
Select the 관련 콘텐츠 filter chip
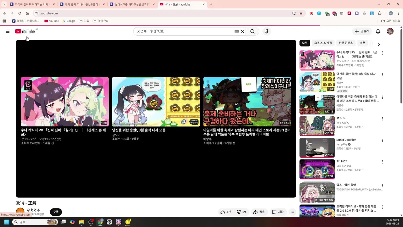pos(346,43)
